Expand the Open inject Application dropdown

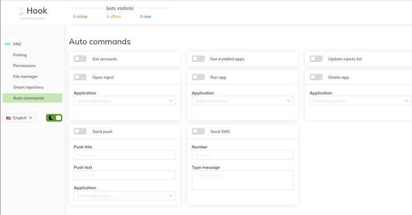[x=125, y=101]
